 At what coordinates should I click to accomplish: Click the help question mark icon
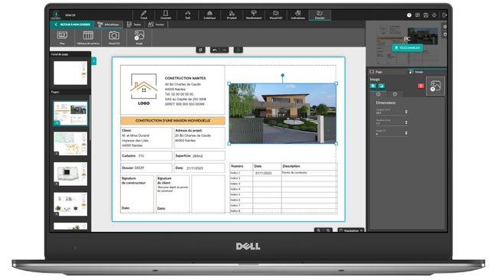point(409,15)
